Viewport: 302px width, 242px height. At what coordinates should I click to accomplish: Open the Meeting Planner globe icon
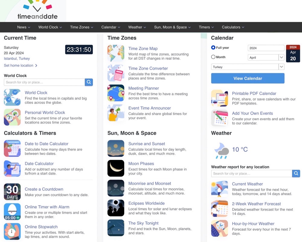[116, 93]
